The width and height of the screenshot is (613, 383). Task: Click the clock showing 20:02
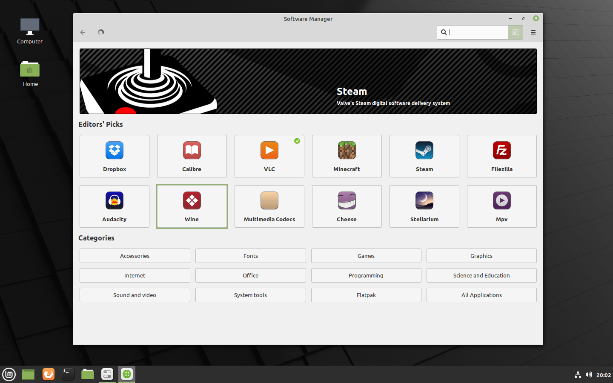(604, 375)
